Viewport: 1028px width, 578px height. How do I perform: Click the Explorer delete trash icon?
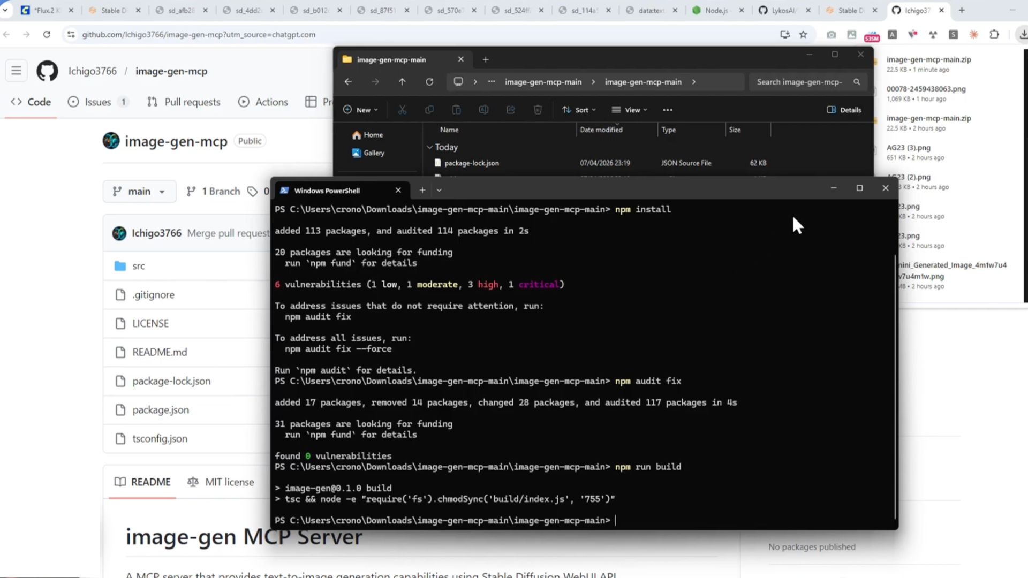[x=538, y=110]
